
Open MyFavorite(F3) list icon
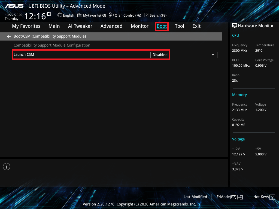pos(80,15)
